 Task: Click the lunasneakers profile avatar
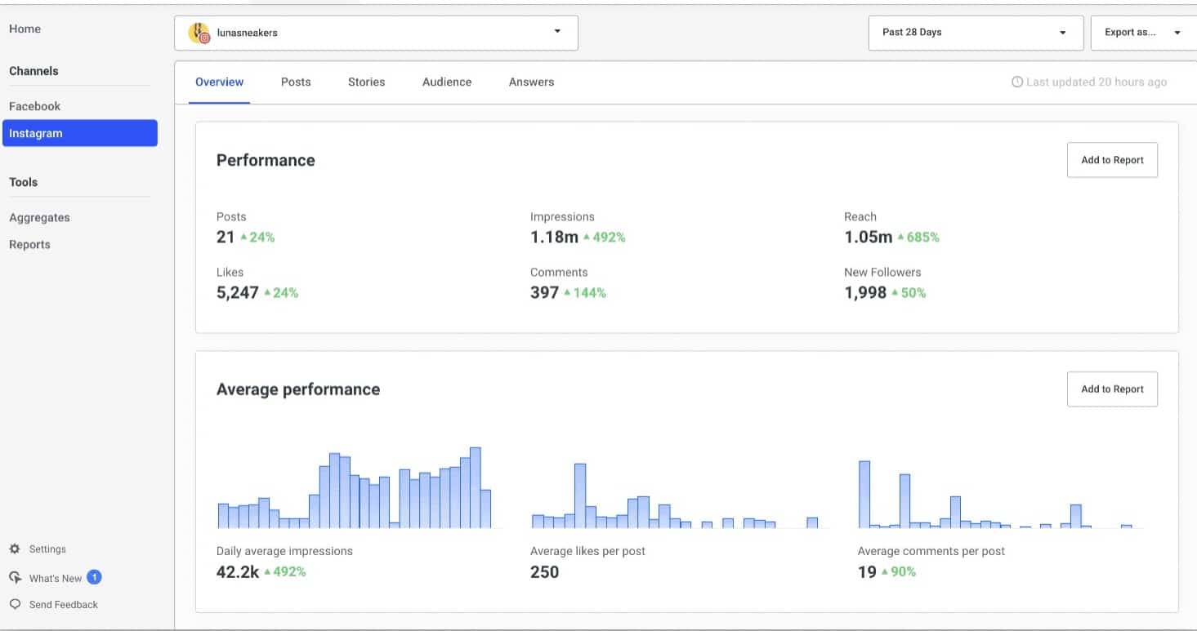coord(199,32)
